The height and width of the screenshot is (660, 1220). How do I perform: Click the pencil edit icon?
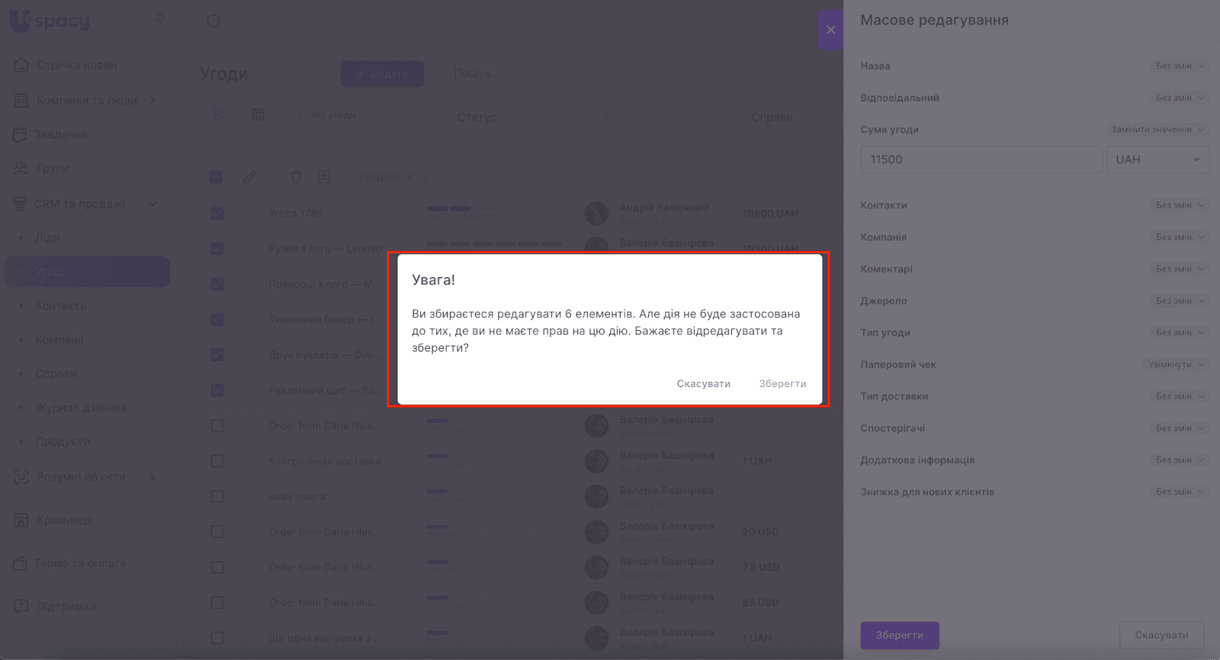[249, 177]
